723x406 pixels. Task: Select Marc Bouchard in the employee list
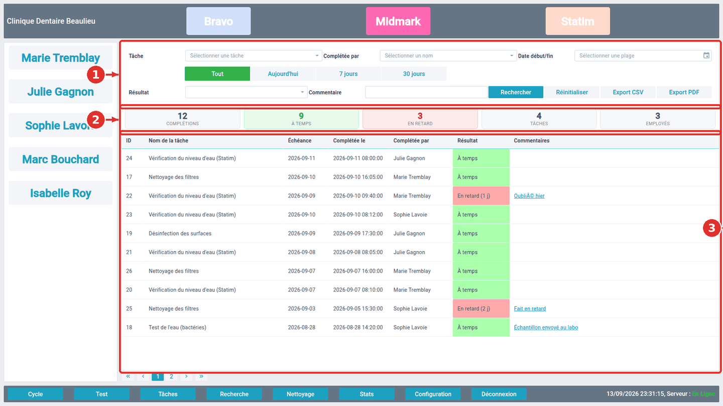pos(61,159)
